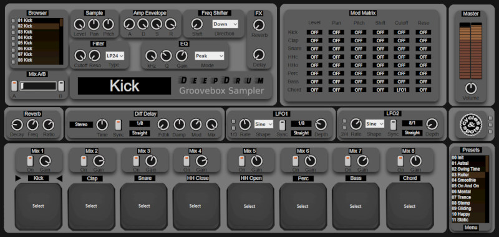The image size is (499, 237).
Task: Click the Diff Delay Time knob
Action: (x=102, y=125)
